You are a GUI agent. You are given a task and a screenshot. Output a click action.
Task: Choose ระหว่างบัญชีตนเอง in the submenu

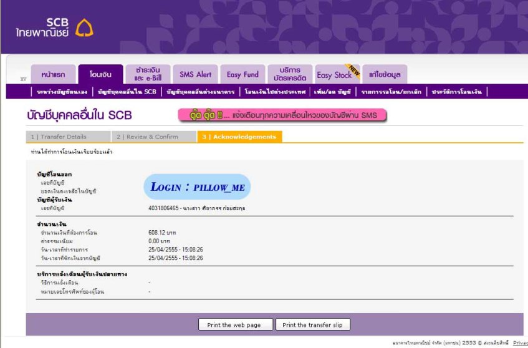coord(62,92)
